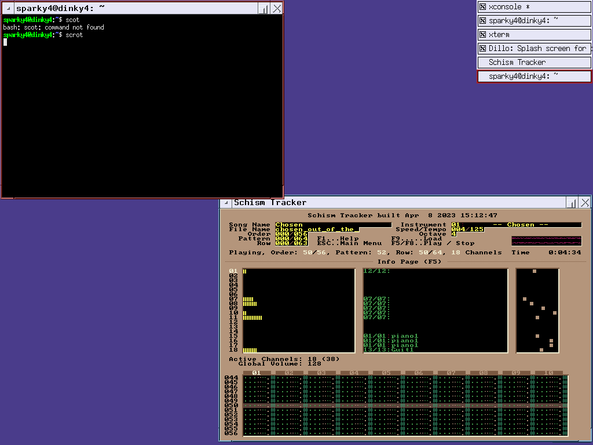Click the xconsole iconified marker box

[482, 7]
